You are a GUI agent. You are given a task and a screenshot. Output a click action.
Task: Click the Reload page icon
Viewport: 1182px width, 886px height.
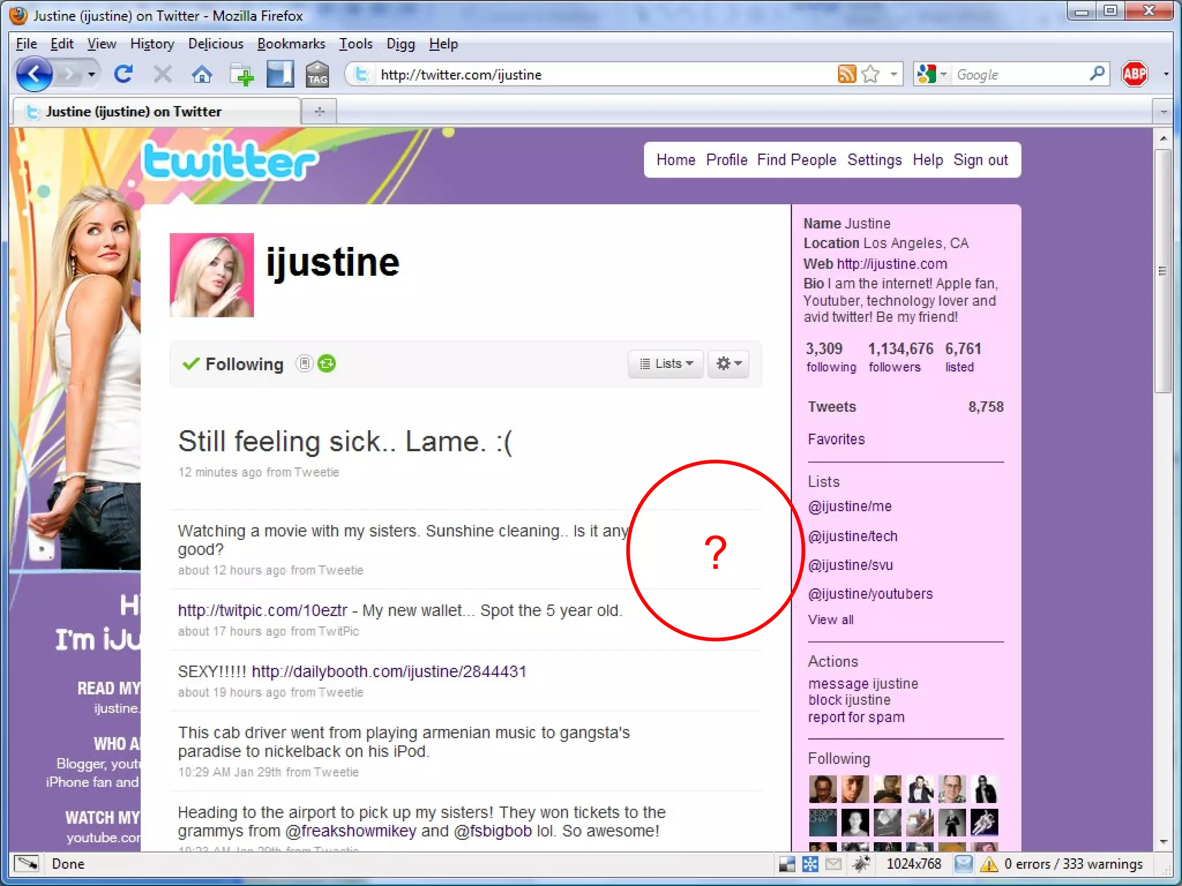pos(123,74)
